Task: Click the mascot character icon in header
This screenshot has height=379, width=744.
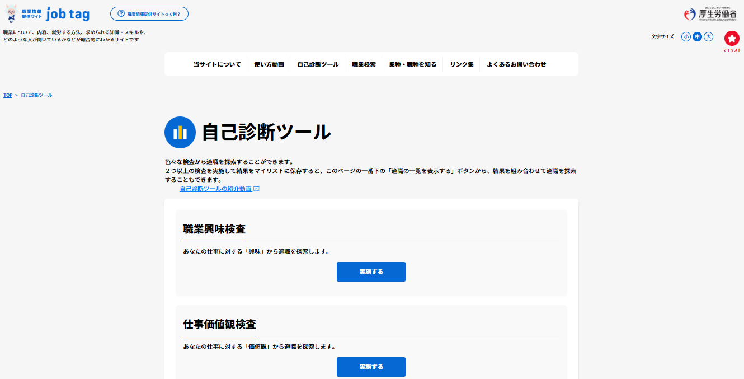Action: [x=11, y=13]
